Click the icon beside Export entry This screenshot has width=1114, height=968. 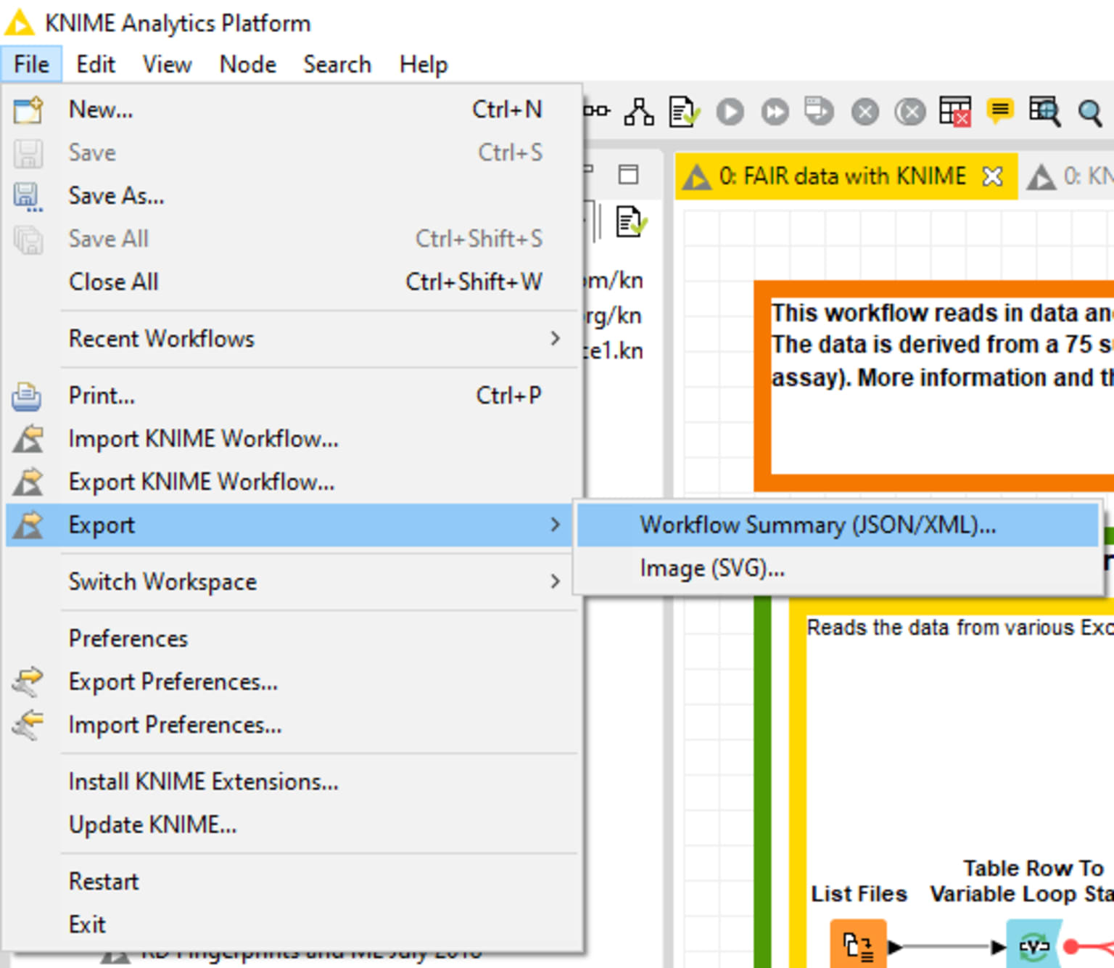click(28, 525)
